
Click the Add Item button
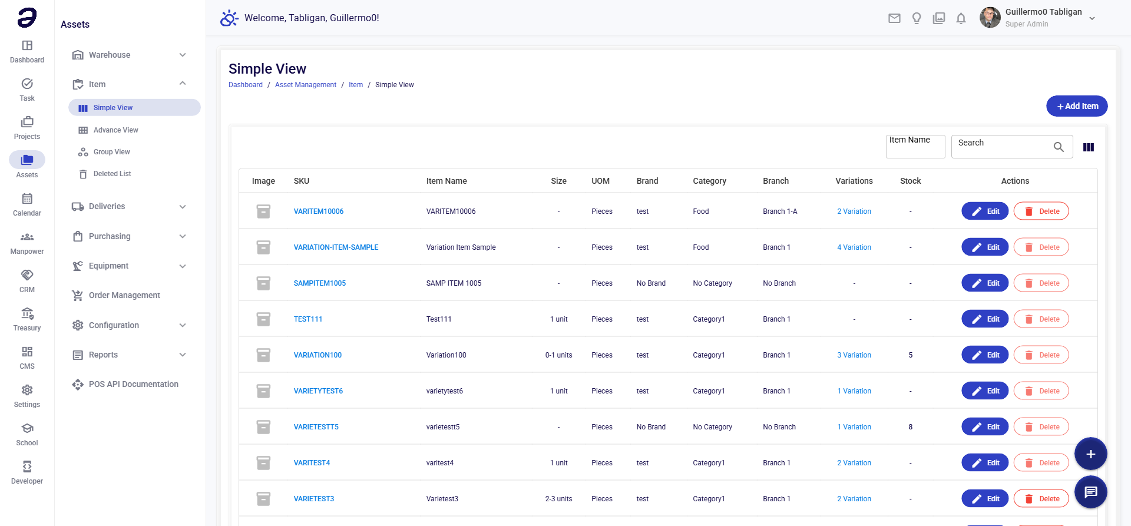click(1077, 106)
